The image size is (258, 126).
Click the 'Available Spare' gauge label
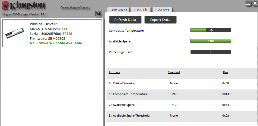(120, 41)
